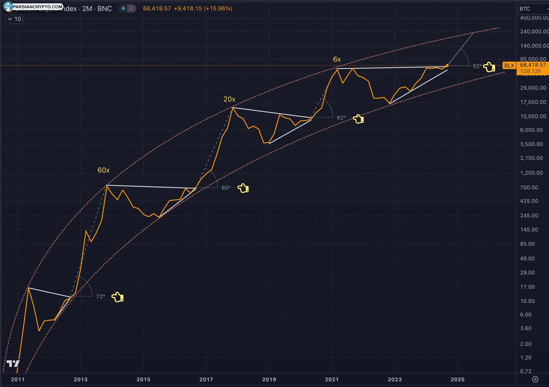The width and height of the screenshot is (549, 387).
Task: Click the 2021 label on time axis
Action: [x=332, y=379]
